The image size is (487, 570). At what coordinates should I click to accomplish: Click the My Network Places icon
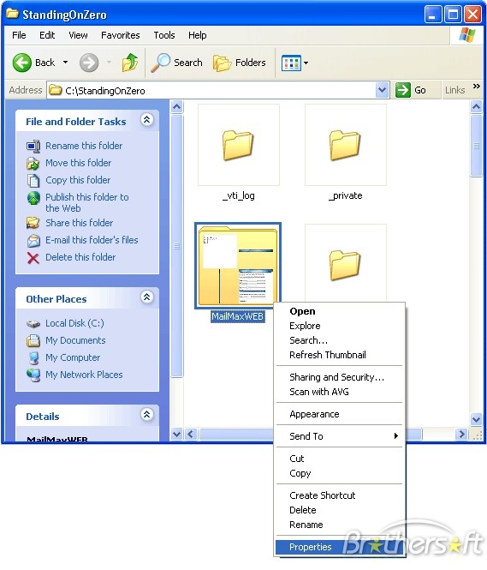pyautogui.click(x=33, y=375)
